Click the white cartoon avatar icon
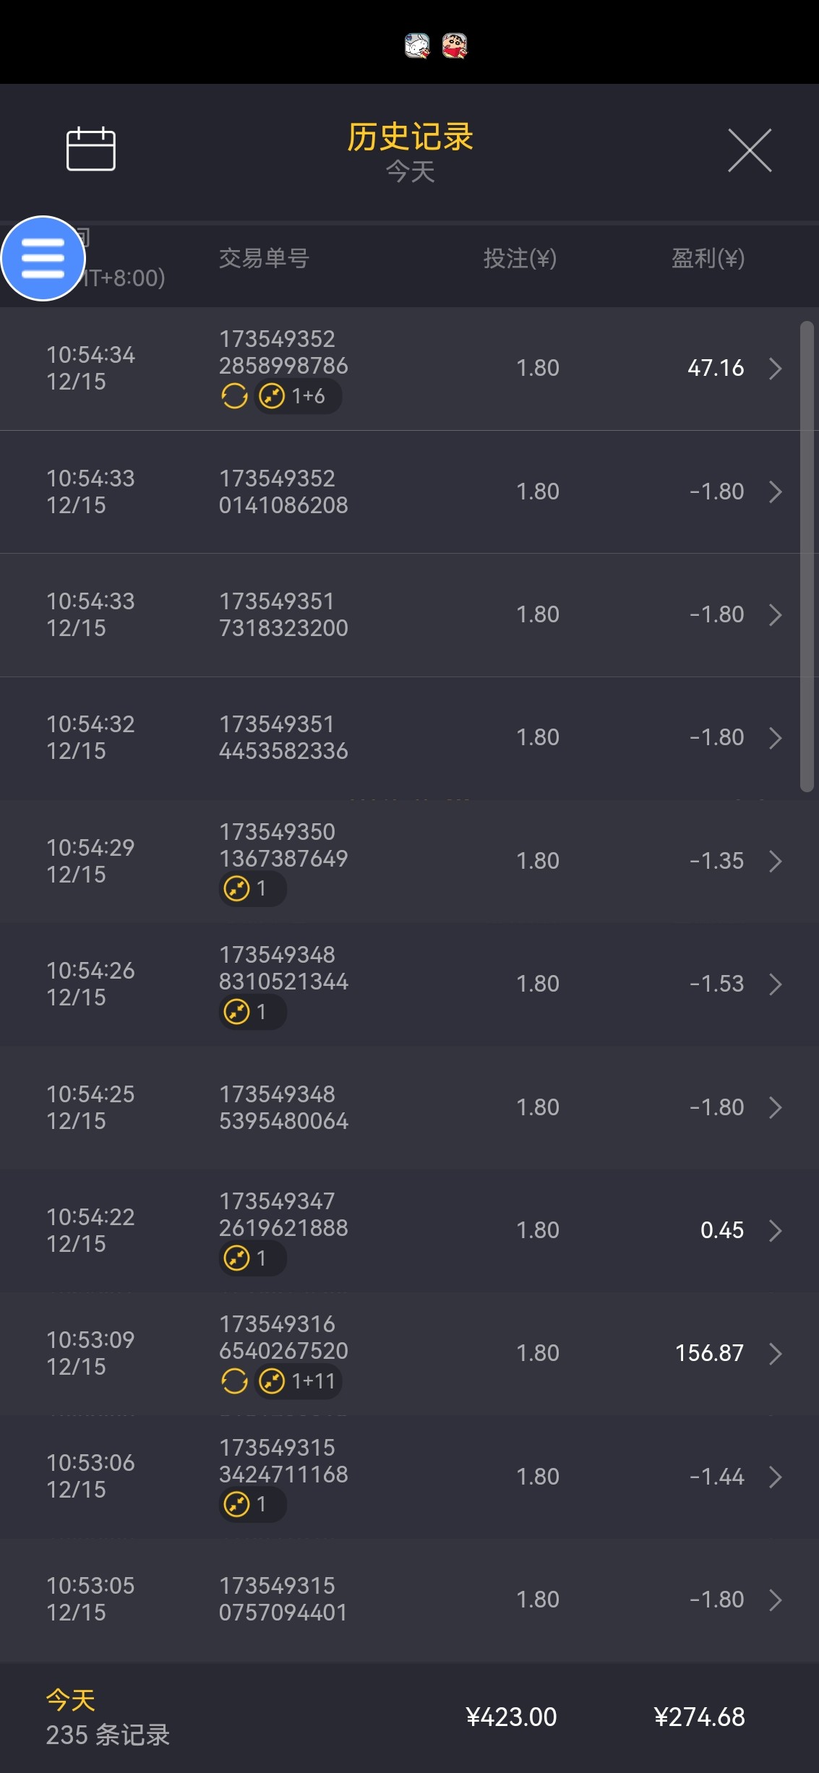Image resolution: width=819 pixels, height=1773 pixels. [x=417, y=46]
